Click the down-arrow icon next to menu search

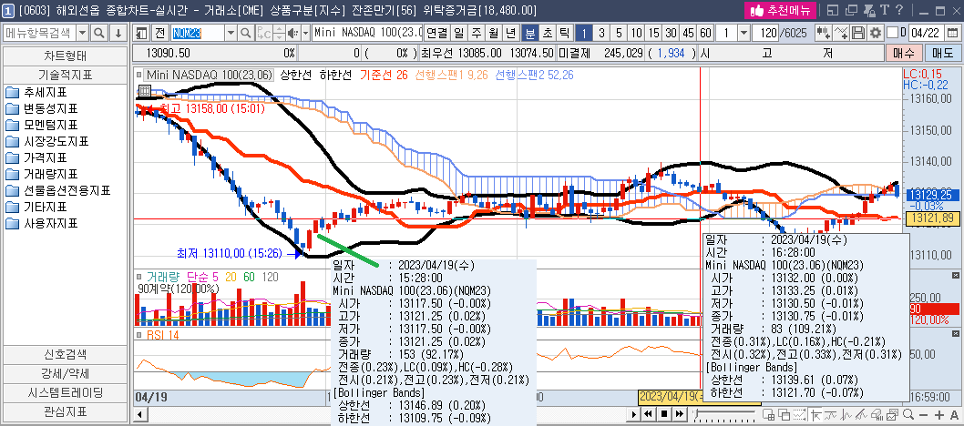118,33
